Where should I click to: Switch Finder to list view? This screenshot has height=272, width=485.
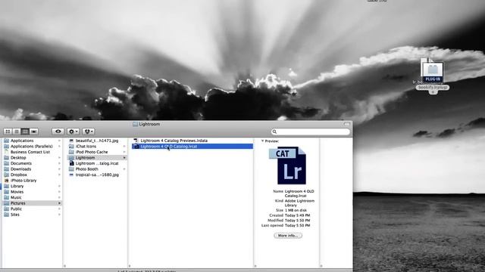pyautogui.click(x=17, y=131)
